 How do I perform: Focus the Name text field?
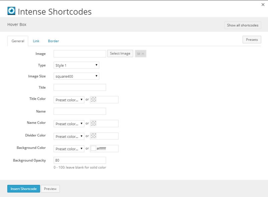(x=80, y=111)
